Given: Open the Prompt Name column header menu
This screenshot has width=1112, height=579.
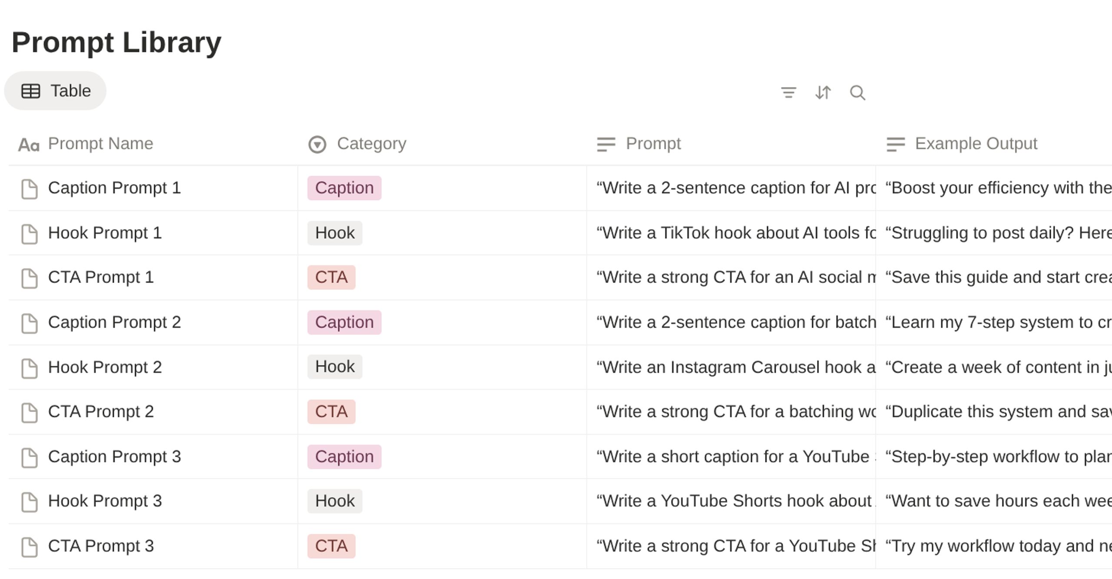Looking at the screenshot, I should [153, 144].
